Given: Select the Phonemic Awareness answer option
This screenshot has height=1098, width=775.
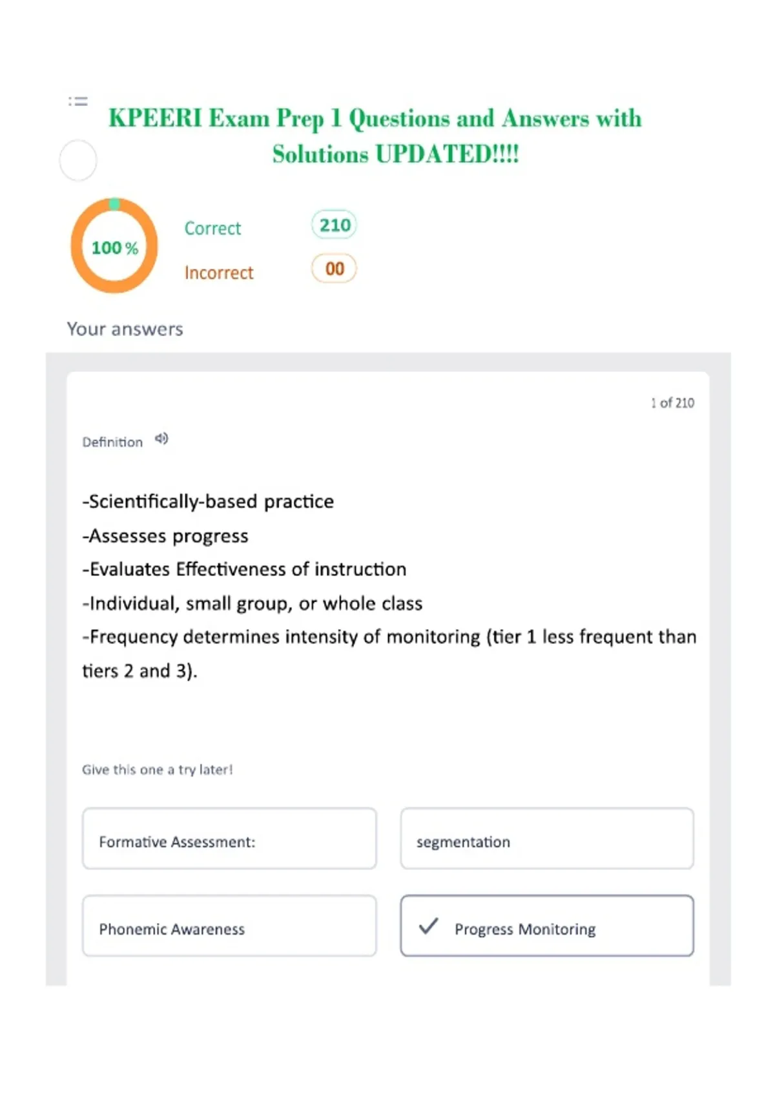Looking at the screenshot, I should point(229,926).
